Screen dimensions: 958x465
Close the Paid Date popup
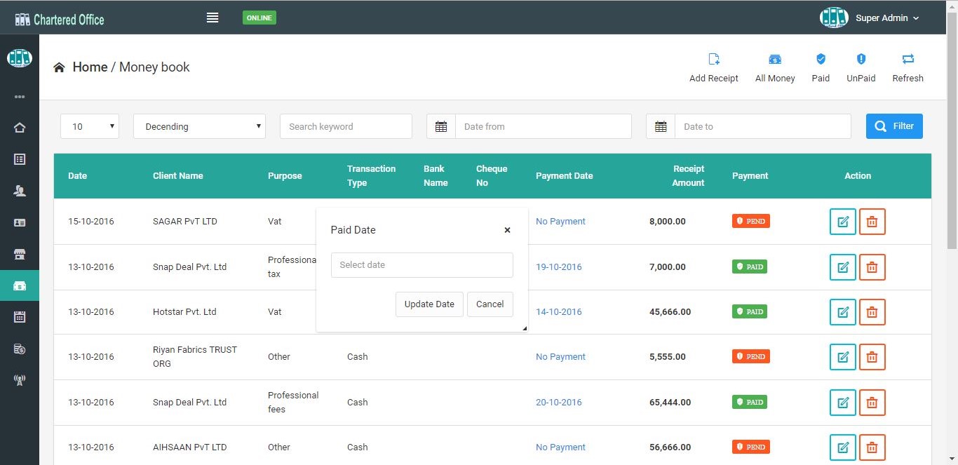click(507, 230)
